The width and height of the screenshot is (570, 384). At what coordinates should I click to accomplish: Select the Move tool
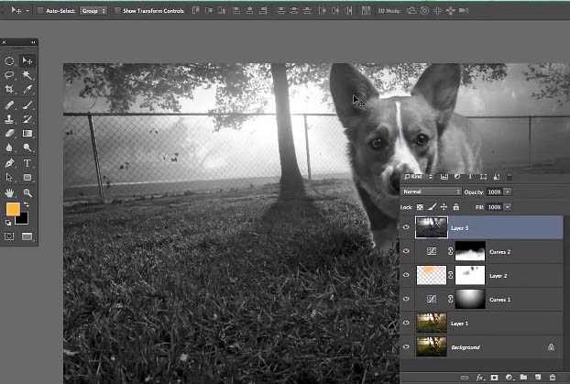pos(27,60)
